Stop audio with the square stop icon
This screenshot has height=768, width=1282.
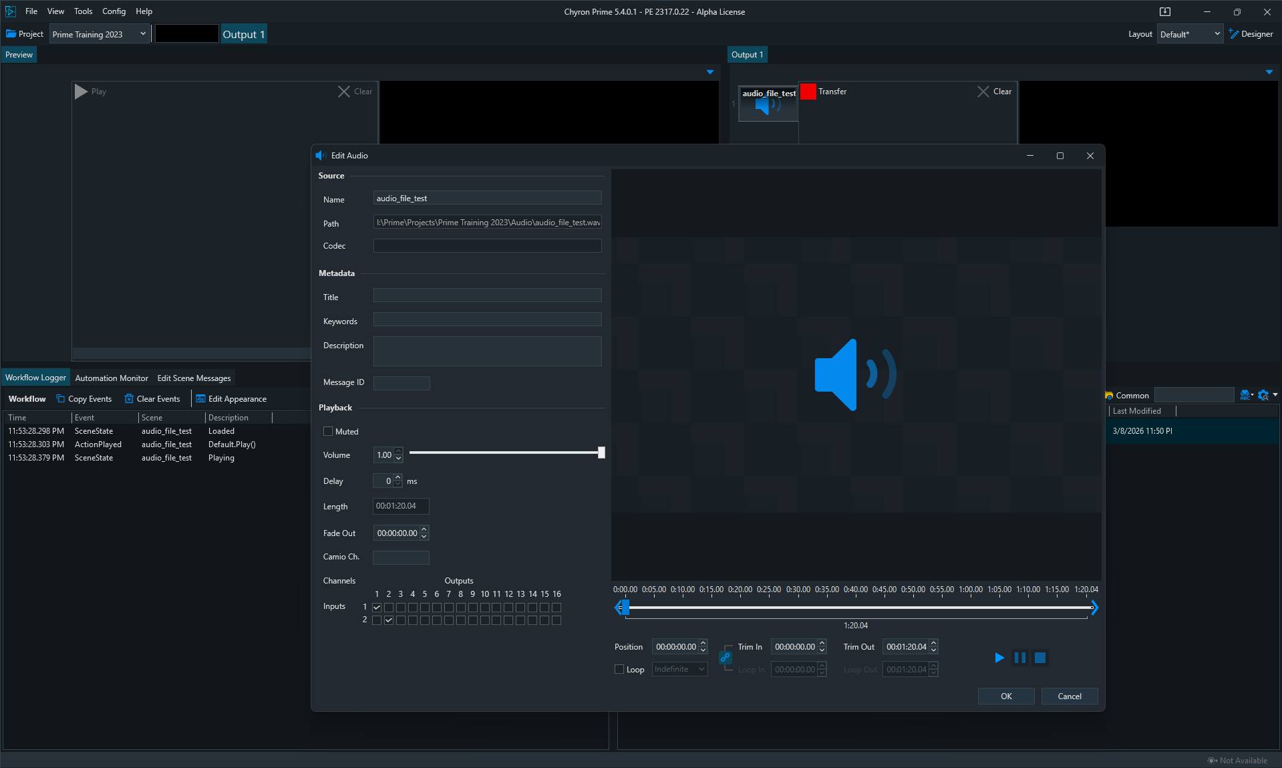point(1040,658)
